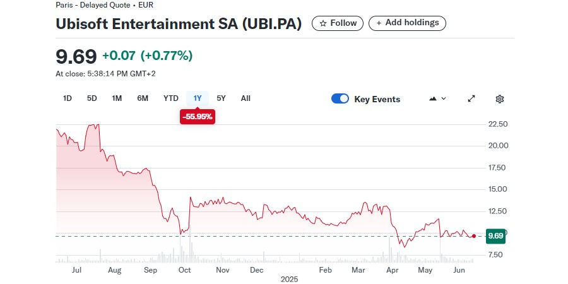
Task: Select the 1D time range tab
Action: (68, 98)
